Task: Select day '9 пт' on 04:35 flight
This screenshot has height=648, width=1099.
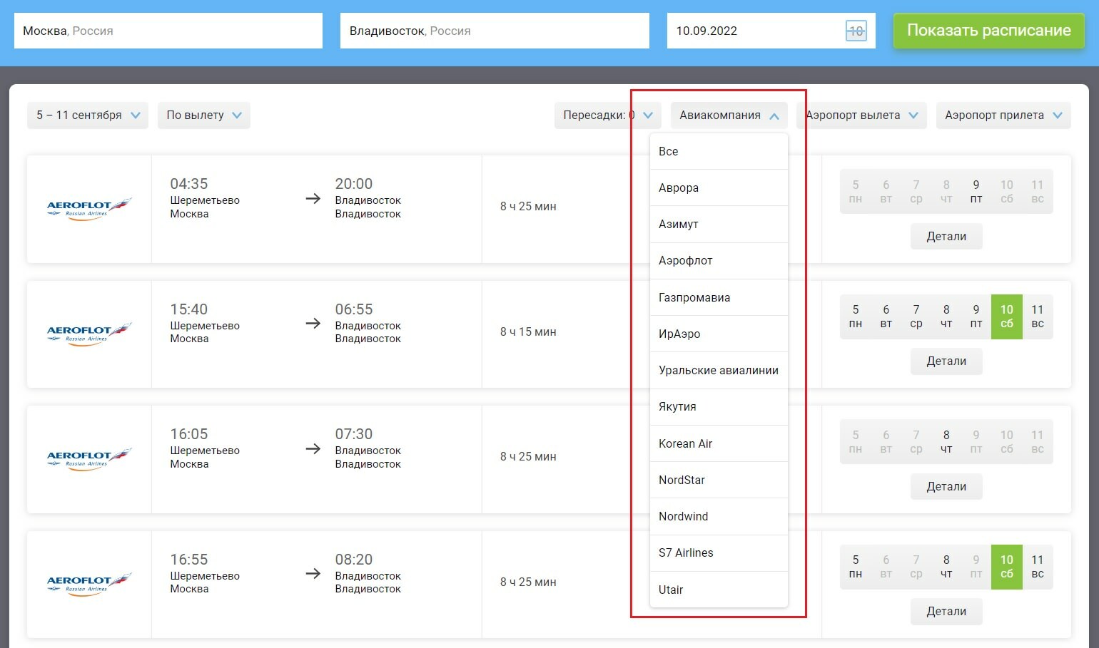Action: coord(976,192)
